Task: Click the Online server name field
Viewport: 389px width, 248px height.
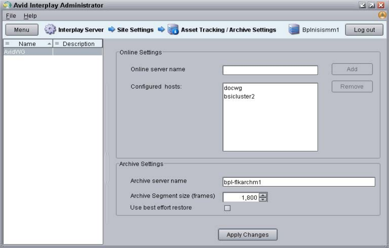Action: pos(270,70)
